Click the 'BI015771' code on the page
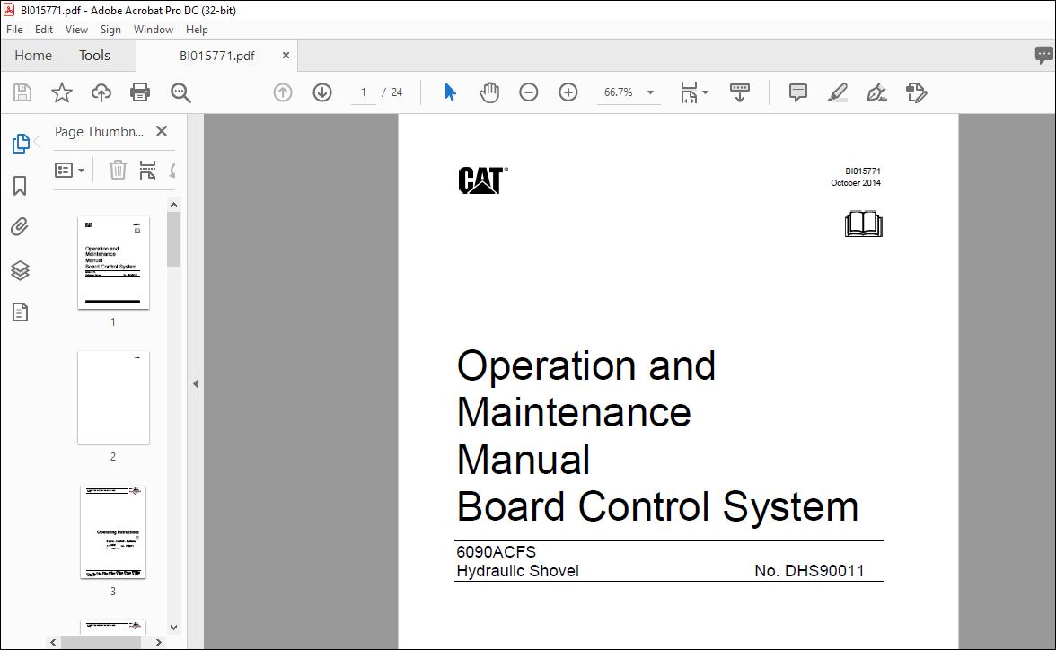The height and width of the screenshot is (650, 1056). [x=863, y=171]
